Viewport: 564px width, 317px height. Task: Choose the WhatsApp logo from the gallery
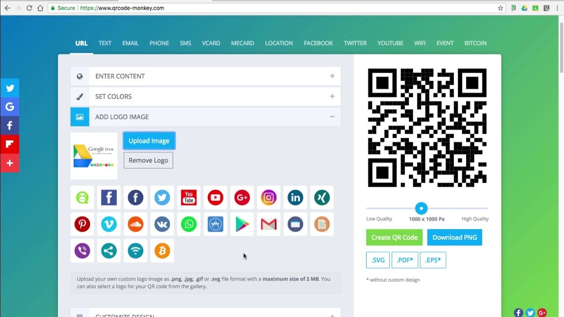click(x=189, y=224)
